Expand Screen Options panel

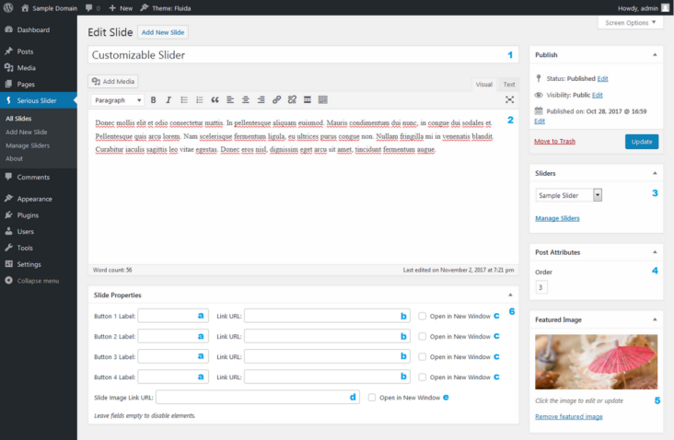pyautogui.click(x=630, y=22)
